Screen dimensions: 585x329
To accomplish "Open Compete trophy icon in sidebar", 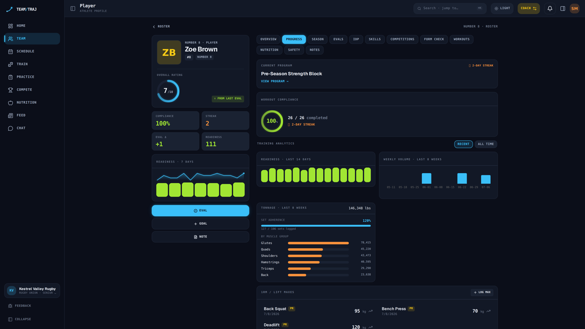I will coord(11,90).
